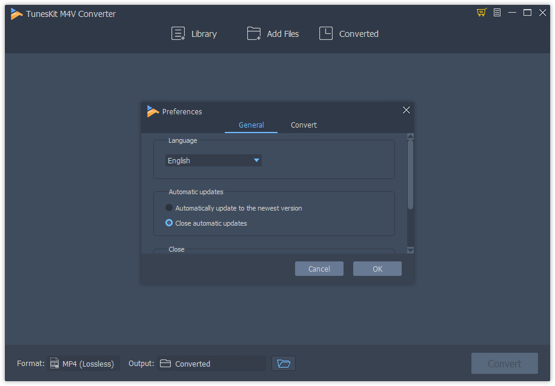Minimize the TunesKit window

click(512, 12)
